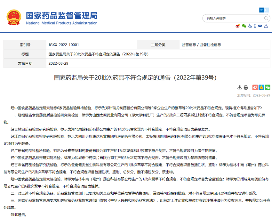Share article via red Weibo share button

[x=255, y=87]
